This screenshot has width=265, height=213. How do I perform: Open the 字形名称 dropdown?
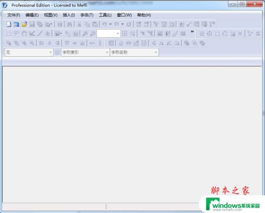point(134,52)
